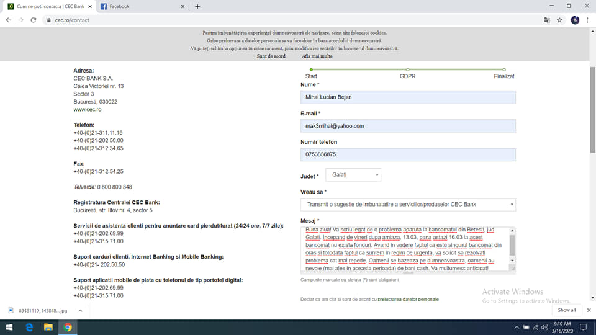Click the battery tray icon
596x335 pixels.
pos(526,328)
